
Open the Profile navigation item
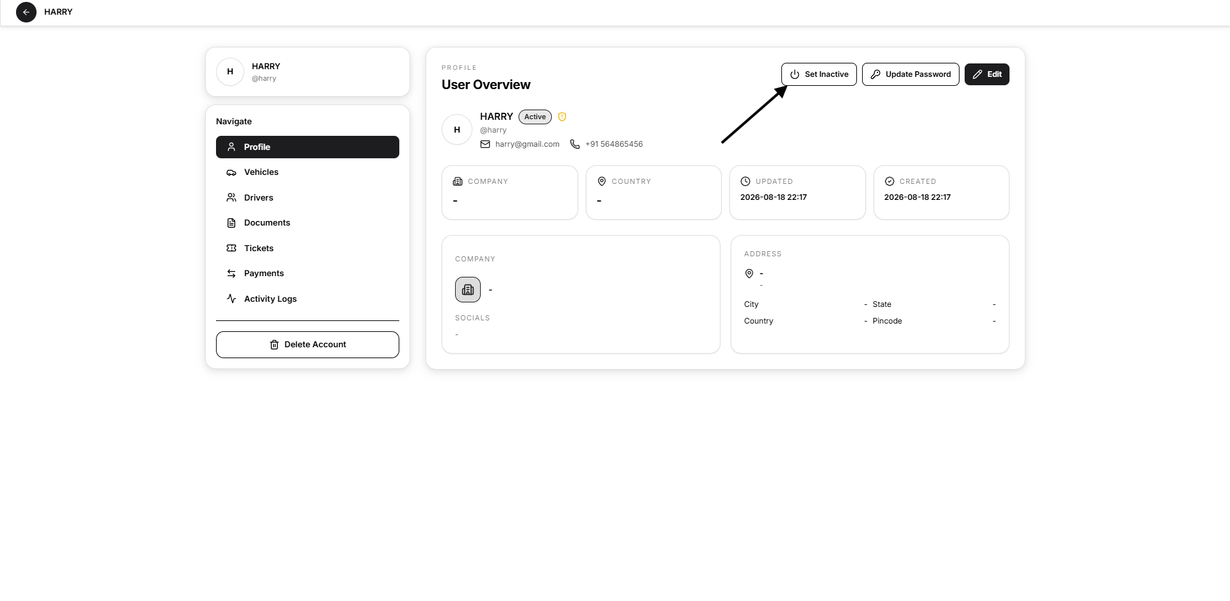(x=308, y=147)
